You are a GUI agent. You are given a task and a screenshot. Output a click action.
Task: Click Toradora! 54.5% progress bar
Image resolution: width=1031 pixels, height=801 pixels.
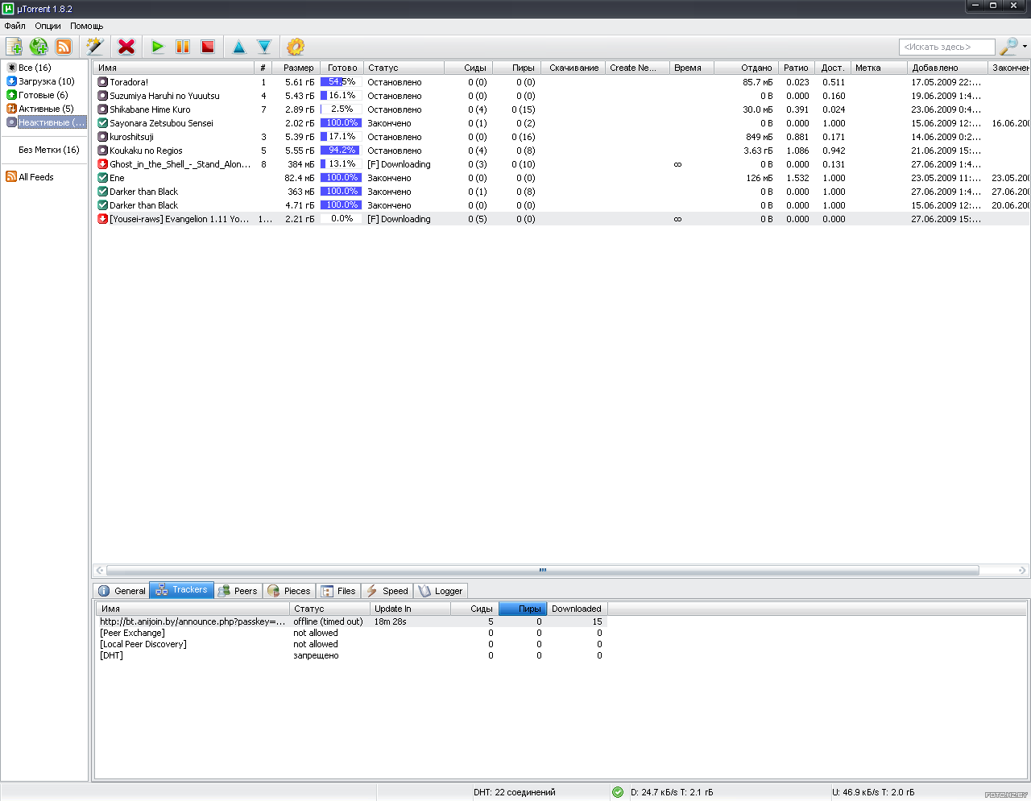coord(342,82)
